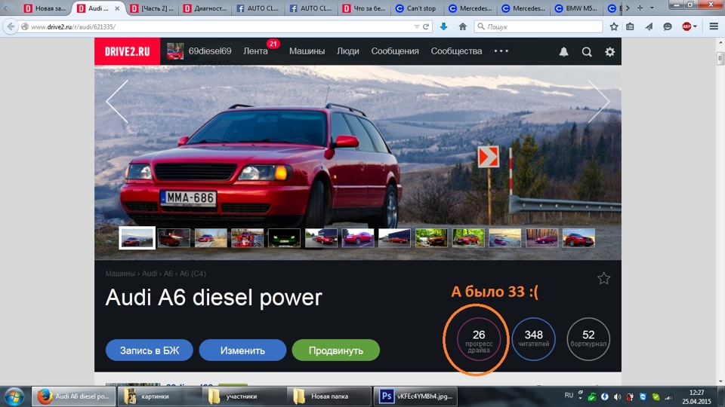The width and height of the screenshot is (725, 407).
Task: Switch to the Что за бе... tab
Action: click(364, 8)
